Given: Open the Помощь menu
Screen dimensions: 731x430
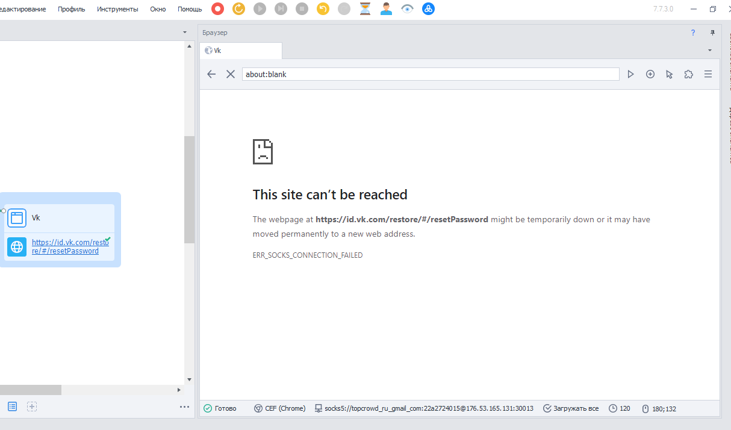Looking at the screenshot, I should coord(190,9).
